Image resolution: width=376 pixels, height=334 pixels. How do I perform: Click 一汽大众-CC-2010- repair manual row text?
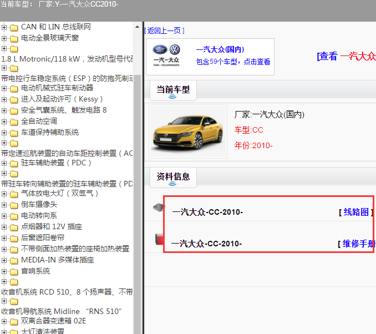point(206,244)
